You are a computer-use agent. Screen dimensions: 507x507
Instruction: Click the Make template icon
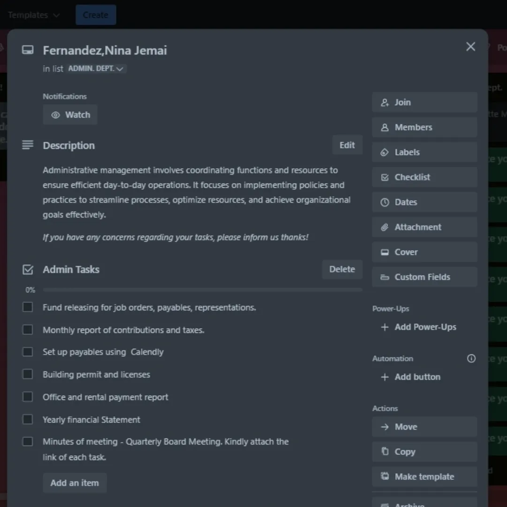[x=385, y=476]
